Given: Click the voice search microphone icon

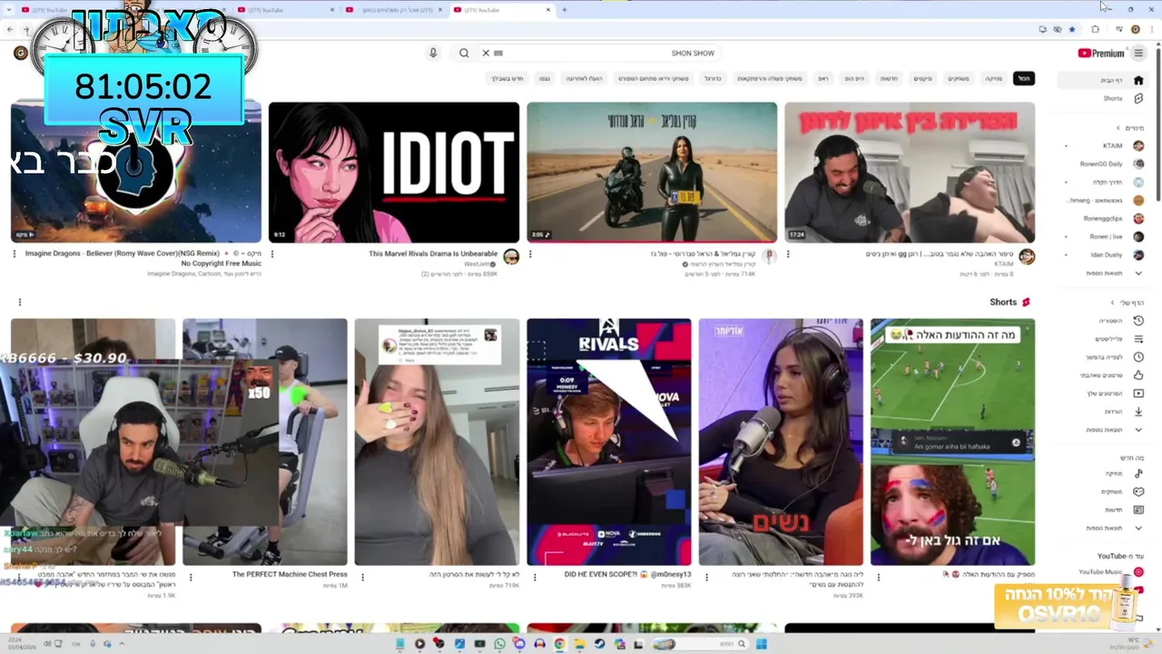Looking at the screenshot, I should [x=433, y=54].
